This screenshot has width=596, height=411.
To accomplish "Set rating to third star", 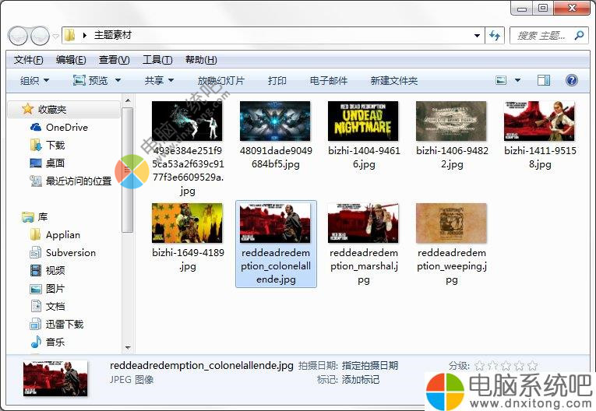I will coord(506,366).
